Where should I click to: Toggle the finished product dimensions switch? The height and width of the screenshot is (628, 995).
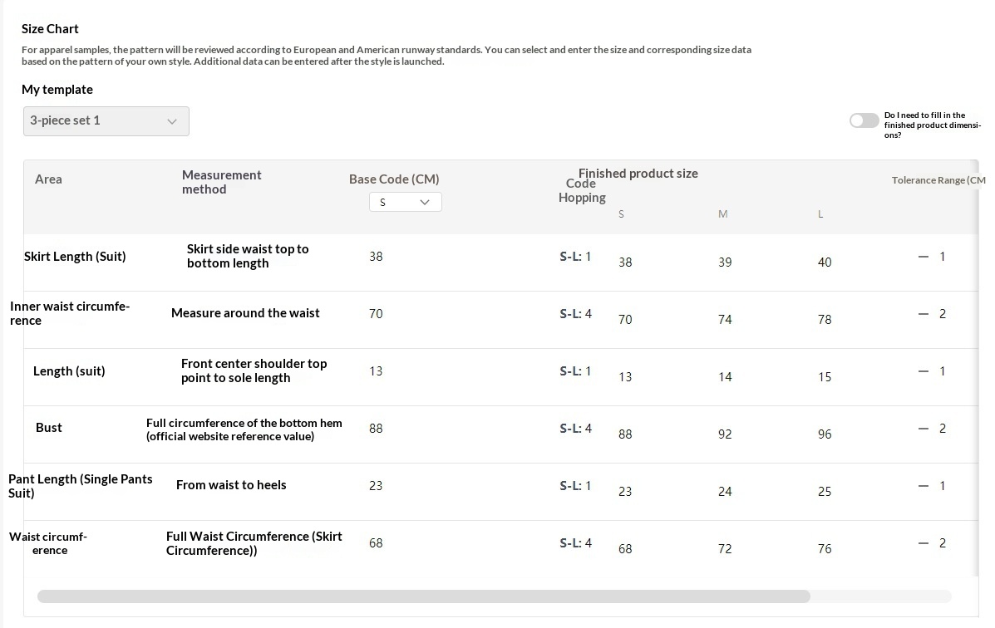(x=864, y=120)
